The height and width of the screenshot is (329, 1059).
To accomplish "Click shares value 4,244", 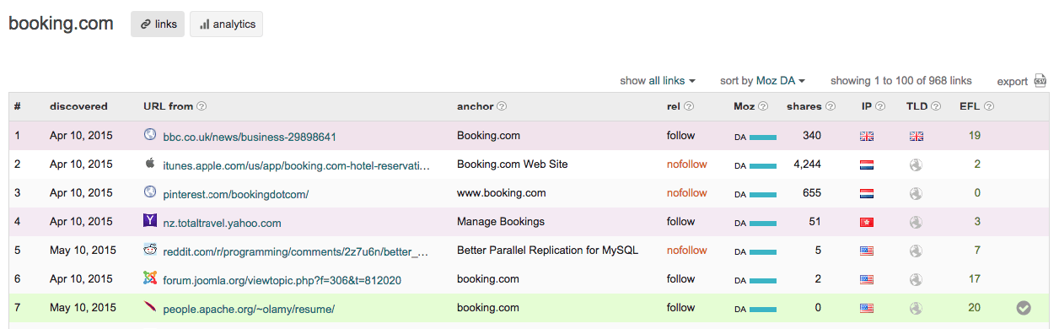I will pos(808,164).
